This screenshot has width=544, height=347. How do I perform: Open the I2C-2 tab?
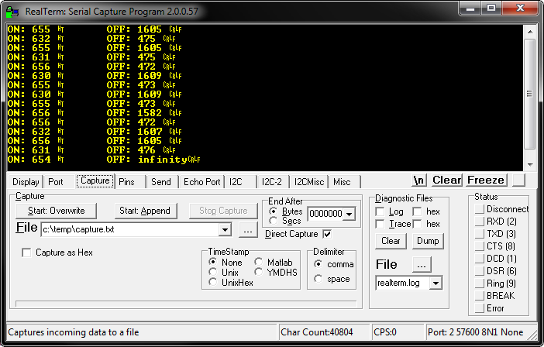(272, 182)
